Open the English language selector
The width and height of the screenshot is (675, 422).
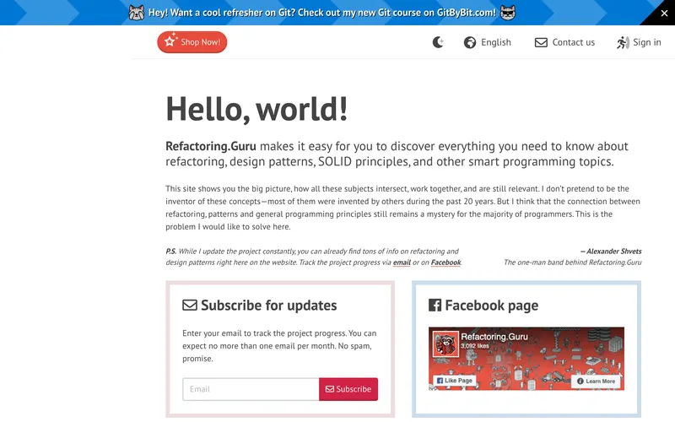click(488, 42)
